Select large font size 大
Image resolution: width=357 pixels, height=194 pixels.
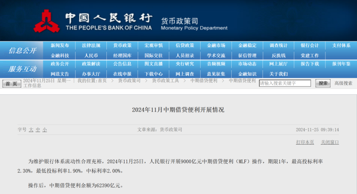31,130
